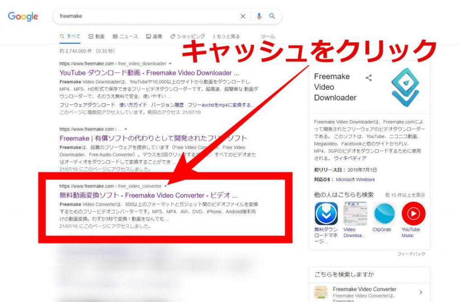Open the バージョン履歴 sitelink
The image size is (461, 302).
(167, 105)
